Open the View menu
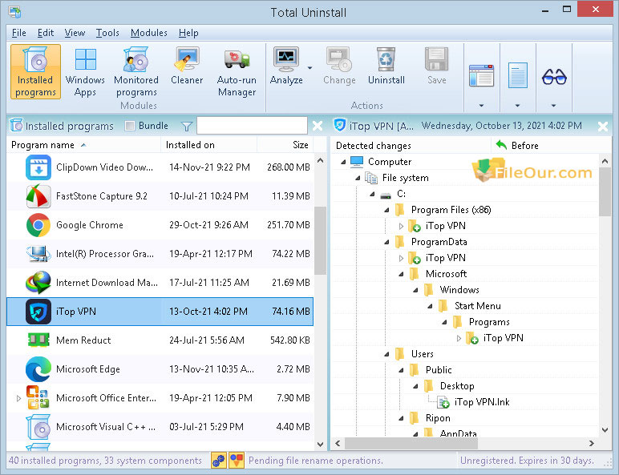Screen dimensions: 619x475 75,33
